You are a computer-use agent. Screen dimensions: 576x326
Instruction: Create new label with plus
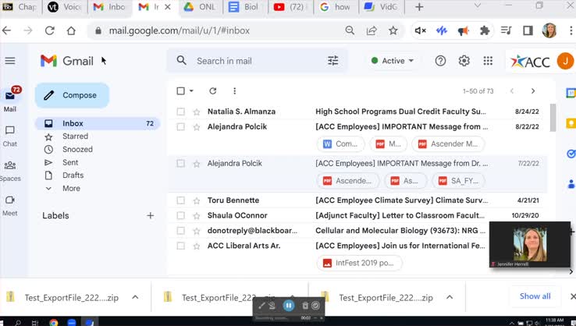pyautogui.click(x=151, y=215)
